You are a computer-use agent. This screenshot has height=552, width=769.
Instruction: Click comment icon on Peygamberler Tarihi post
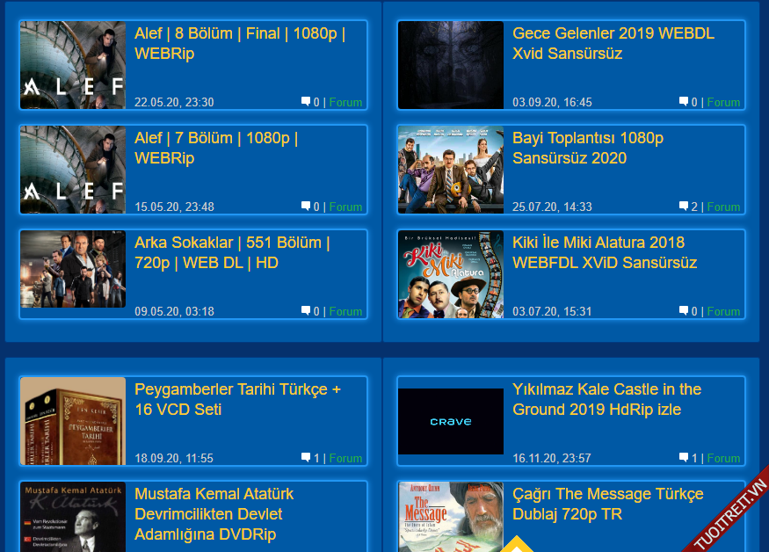coord(306,458)
